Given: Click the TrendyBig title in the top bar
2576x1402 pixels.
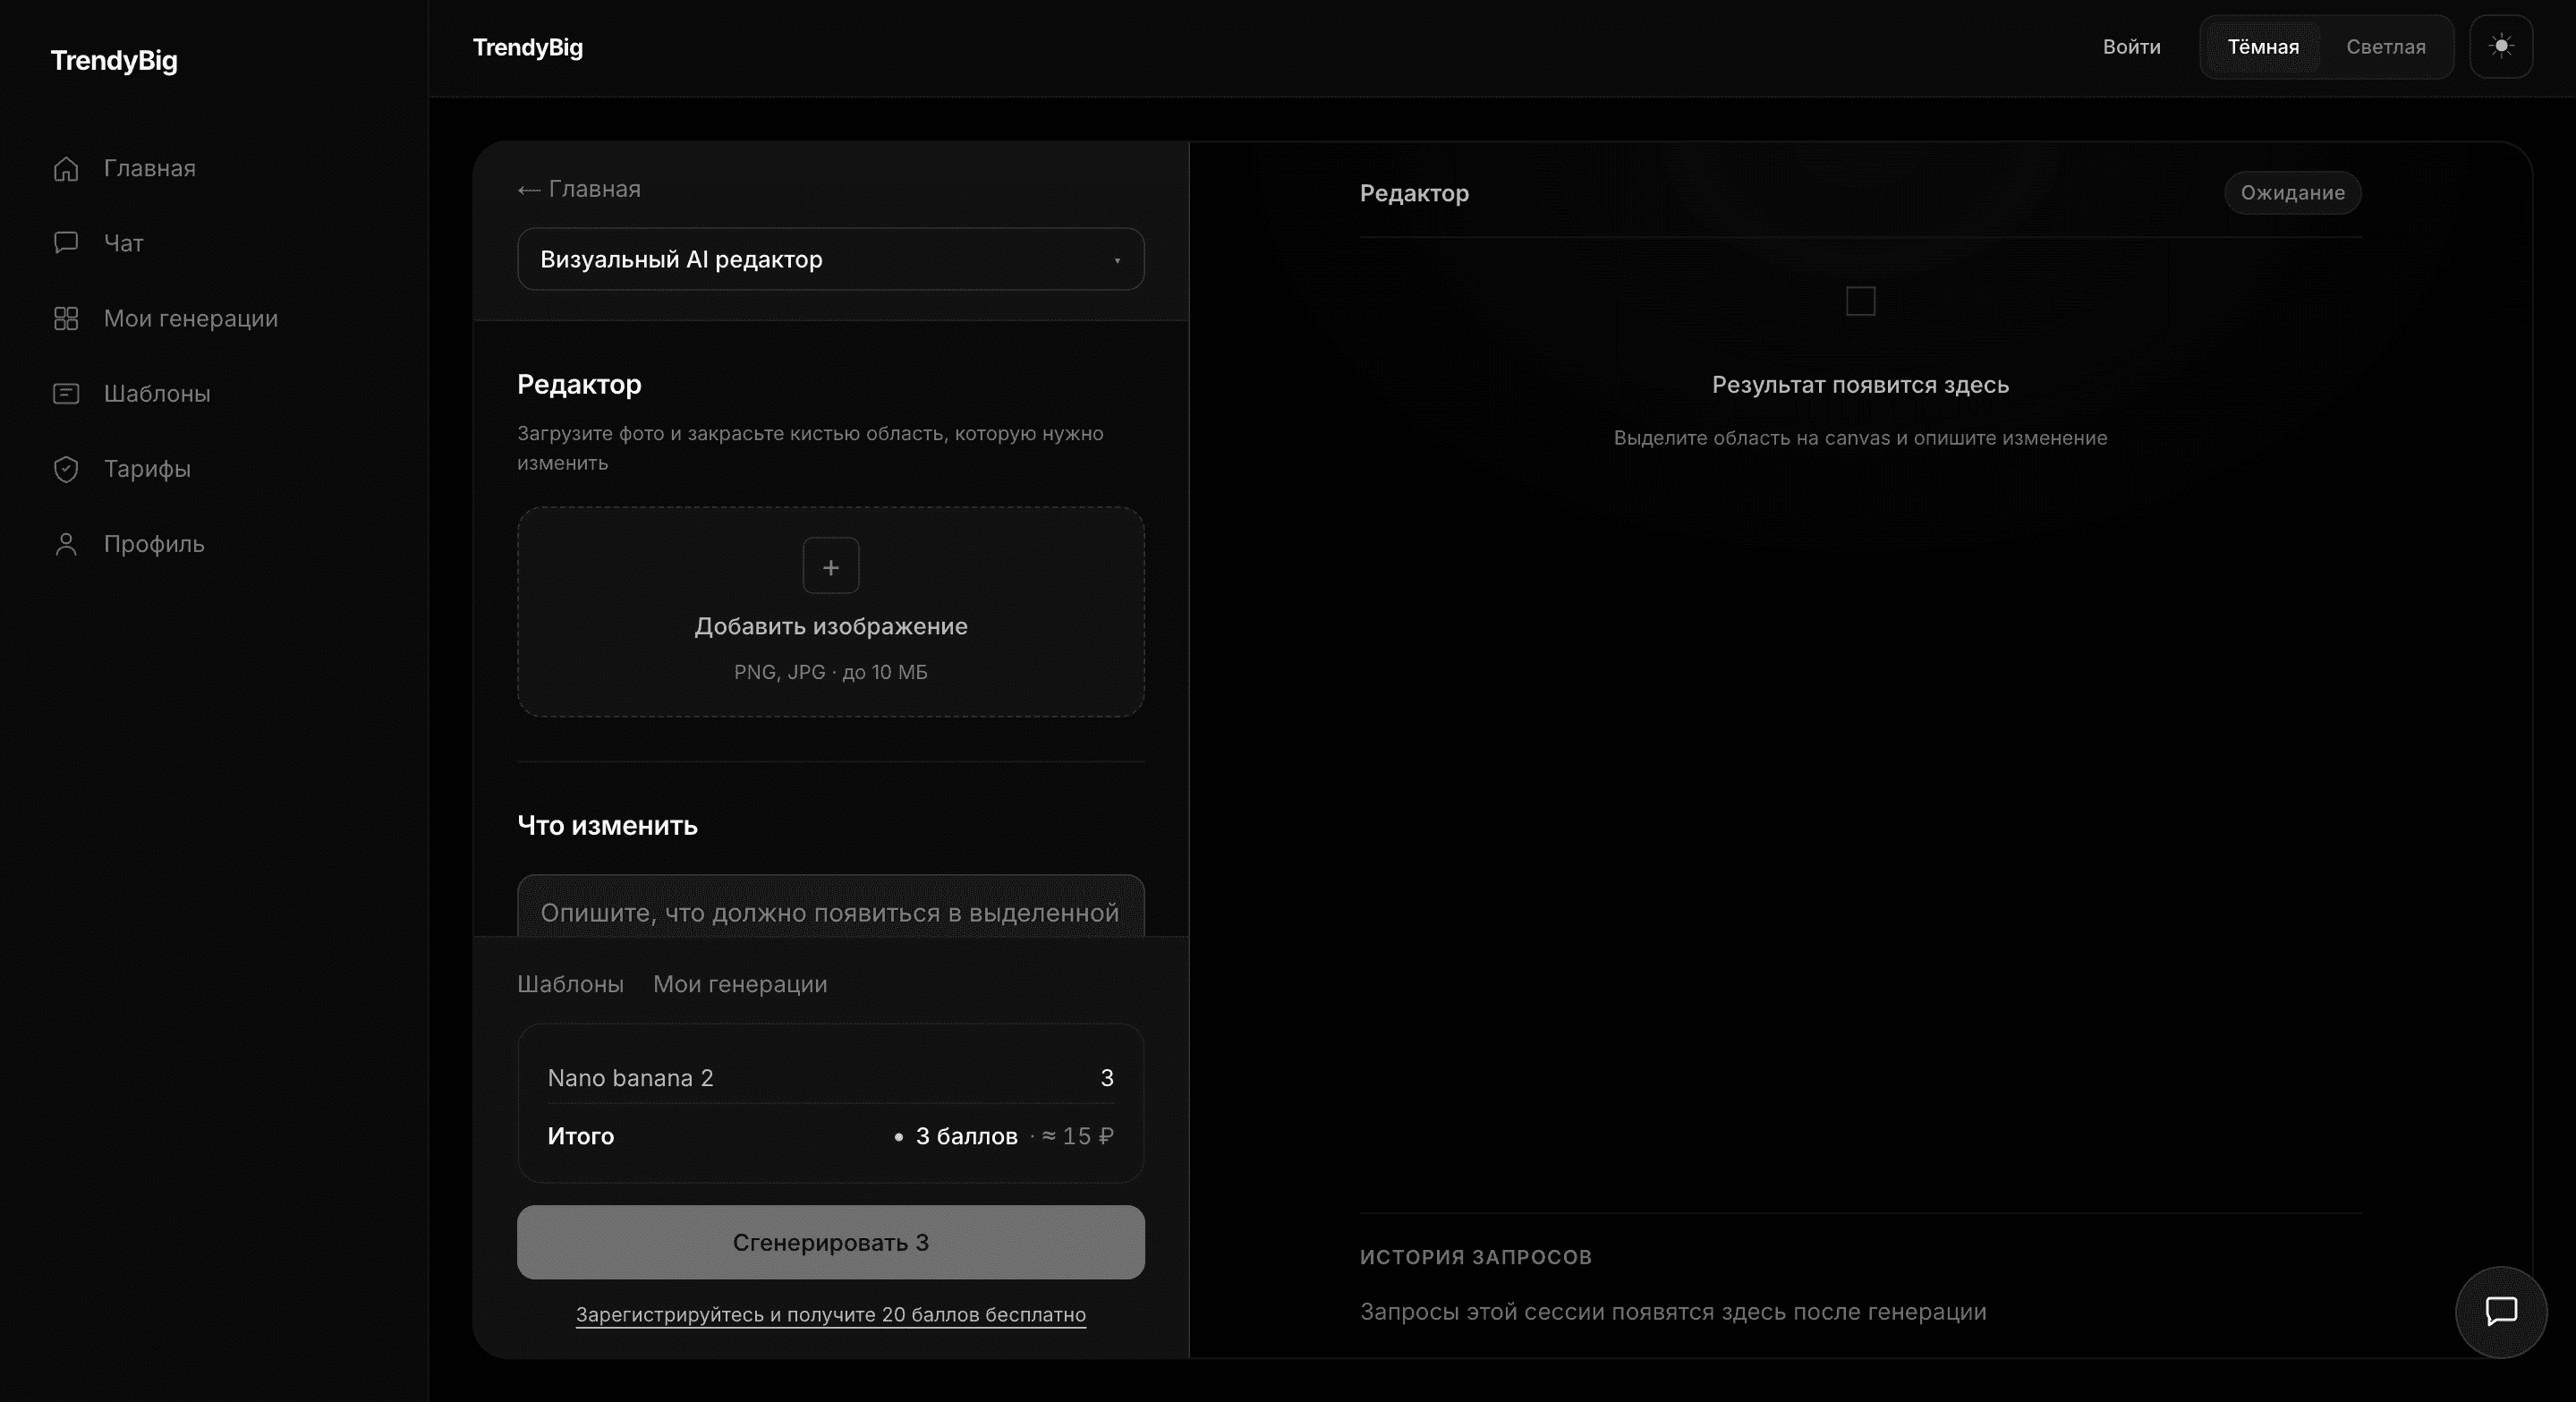Looking at the screenshot, I should click(528, 47).
